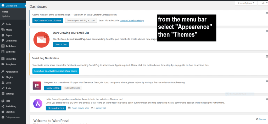The height and width of the screenshot is (124, 268).
Task: Click the Posts pushpin icon
Action: [x=3, y=24]
